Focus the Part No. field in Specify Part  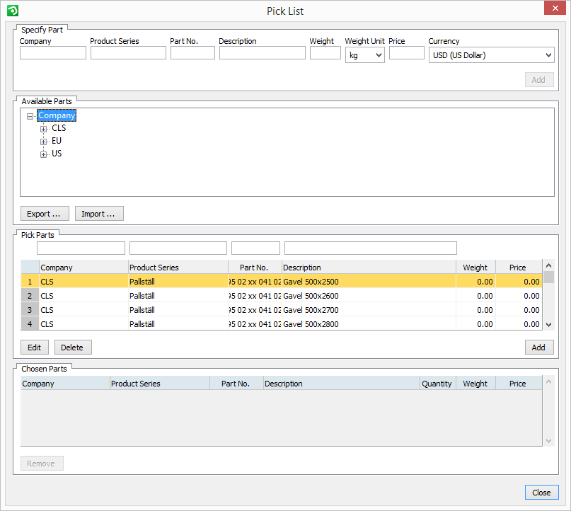click(x=192, y=53)
